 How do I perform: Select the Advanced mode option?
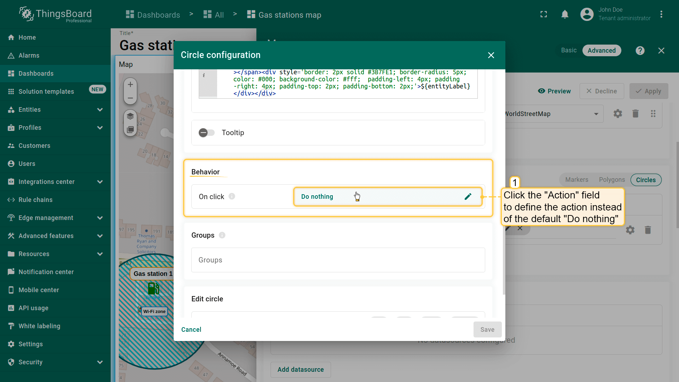pyautogui.click(x=601, y=51)
